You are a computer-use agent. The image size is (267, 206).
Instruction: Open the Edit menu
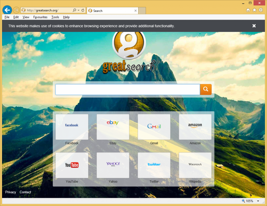16,17
